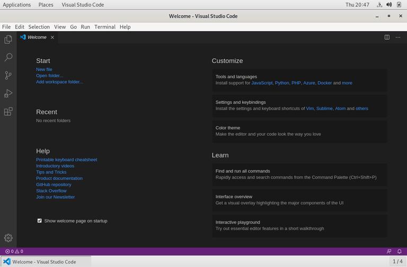This screenshot has height=267, width=407.
Task: Split the editor to the right
Action: [387, 37]
